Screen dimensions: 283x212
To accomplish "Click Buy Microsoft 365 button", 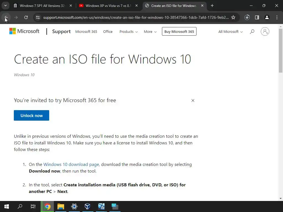I will 179,31.
